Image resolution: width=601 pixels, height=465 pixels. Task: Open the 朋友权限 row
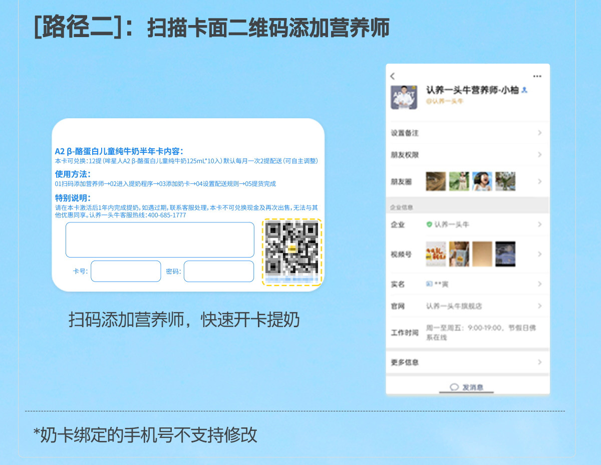pyautogui.click(x=467, y=155)
